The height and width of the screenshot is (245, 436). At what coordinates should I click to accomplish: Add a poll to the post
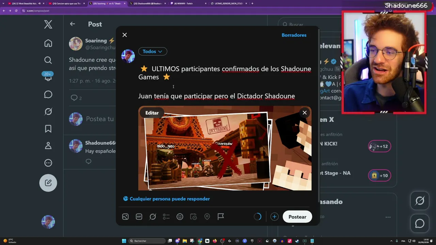[x=166, y=217]
